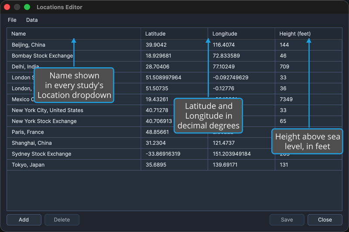
Task: Click the Save button
Action: [287, 220]
